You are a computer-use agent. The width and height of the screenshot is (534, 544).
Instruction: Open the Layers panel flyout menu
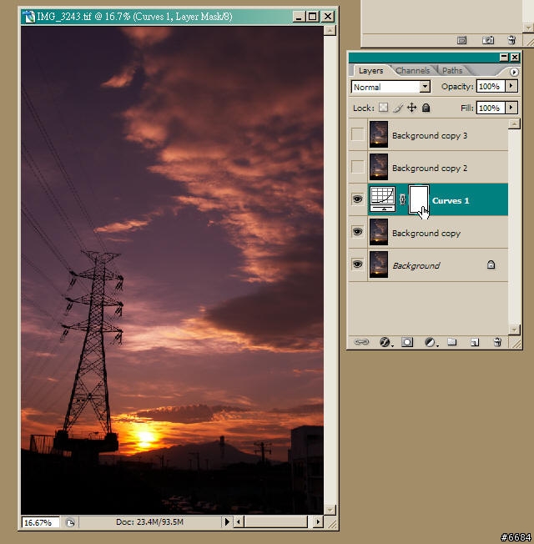[514, 72]
